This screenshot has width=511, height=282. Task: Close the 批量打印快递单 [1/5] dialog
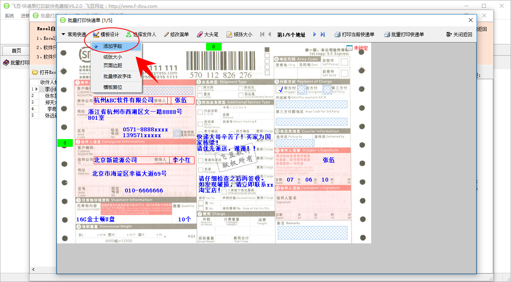pos(471,20)
